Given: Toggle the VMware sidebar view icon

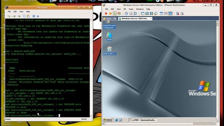Looking at the screenshot, I should point(142,13).
